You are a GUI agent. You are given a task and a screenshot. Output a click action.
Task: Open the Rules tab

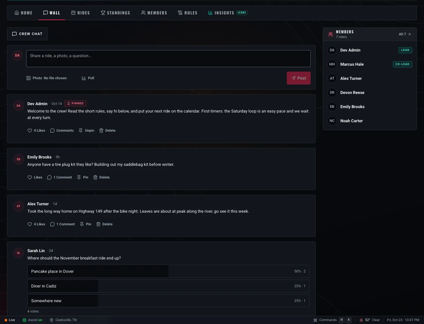188,13
